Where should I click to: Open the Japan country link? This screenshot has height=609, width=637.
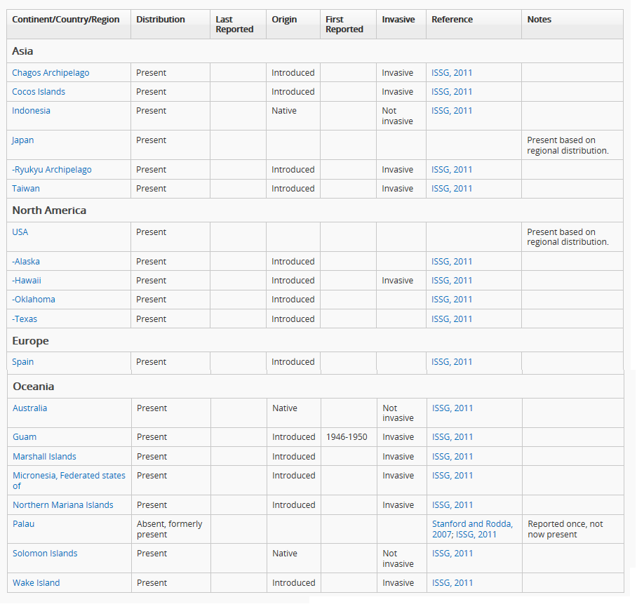click(22, 140)
